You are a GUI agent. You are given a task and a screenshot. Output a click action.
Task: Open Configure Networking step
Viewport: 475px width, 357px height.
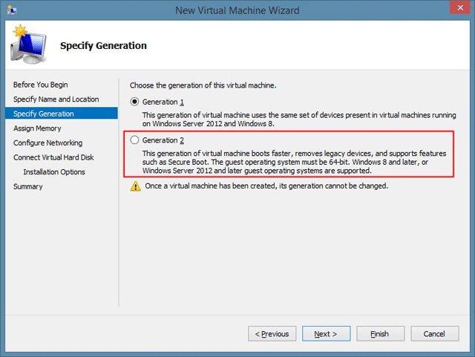(x=47, y=143)
